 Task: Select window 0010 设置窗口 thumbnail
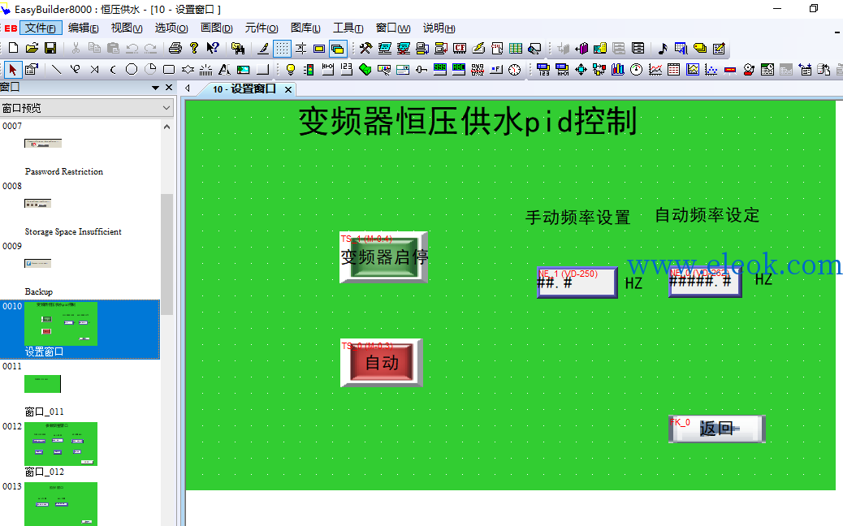coord(61,323)
